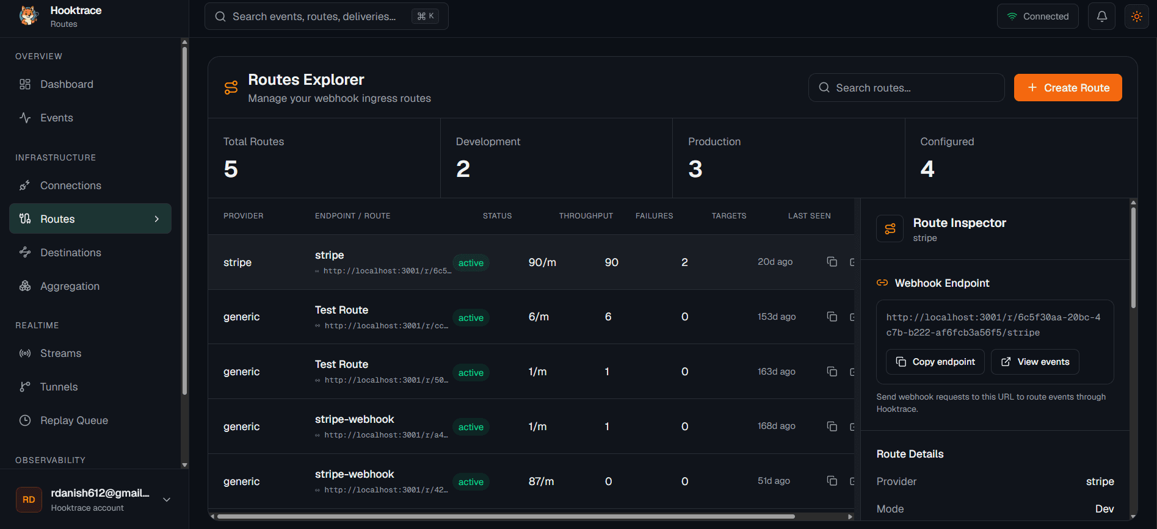Image resolution: width=1157 pixels, height=529 pixels.
Task: Click the Replay Queue clock icon
Action: click(x=25, y=420)
